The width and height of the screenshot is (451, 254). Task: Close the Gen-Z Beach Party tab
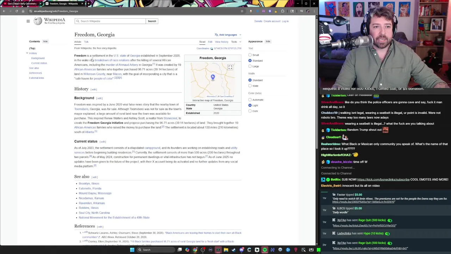[40, 4]
